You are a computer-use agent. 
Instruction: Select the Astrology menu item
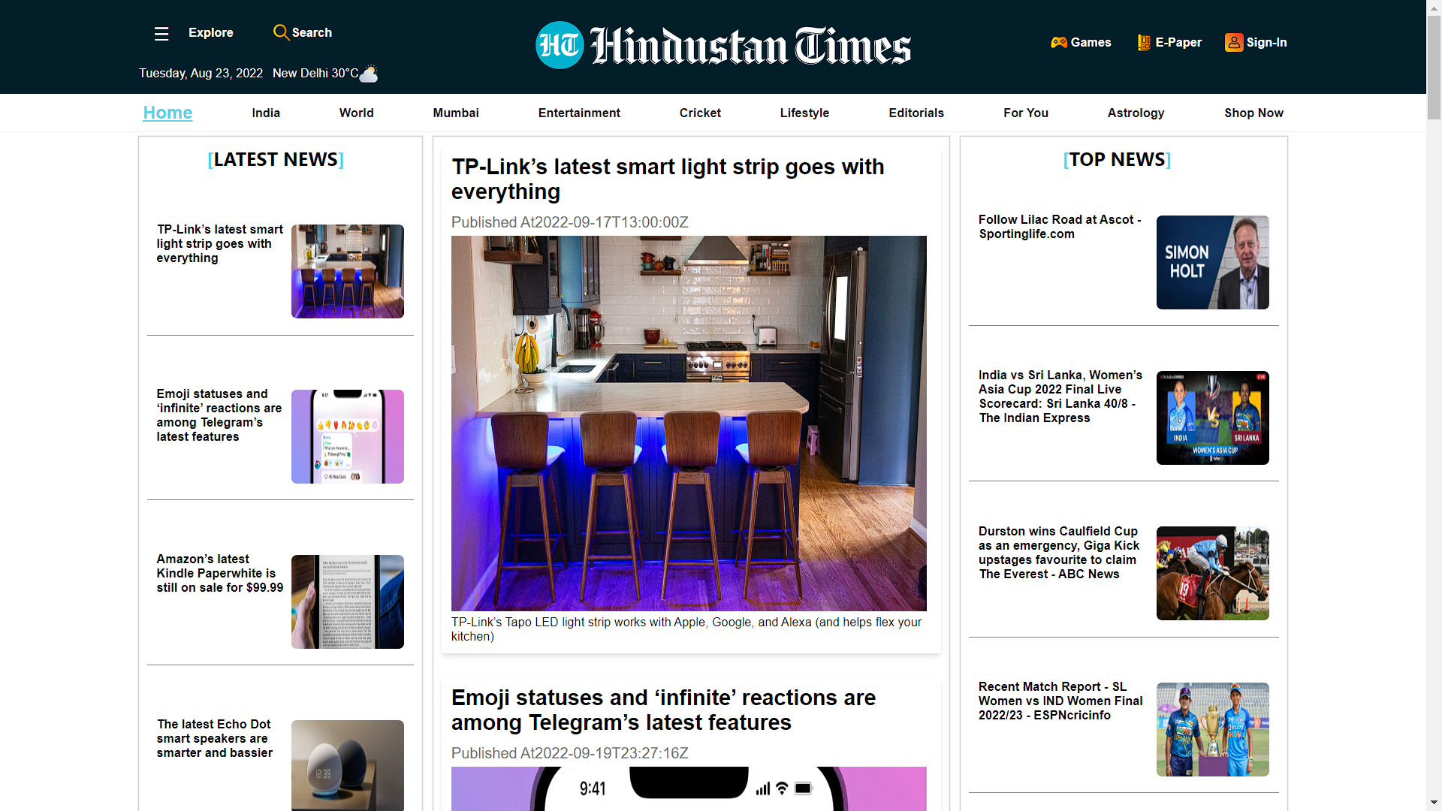coord(1135,113)
